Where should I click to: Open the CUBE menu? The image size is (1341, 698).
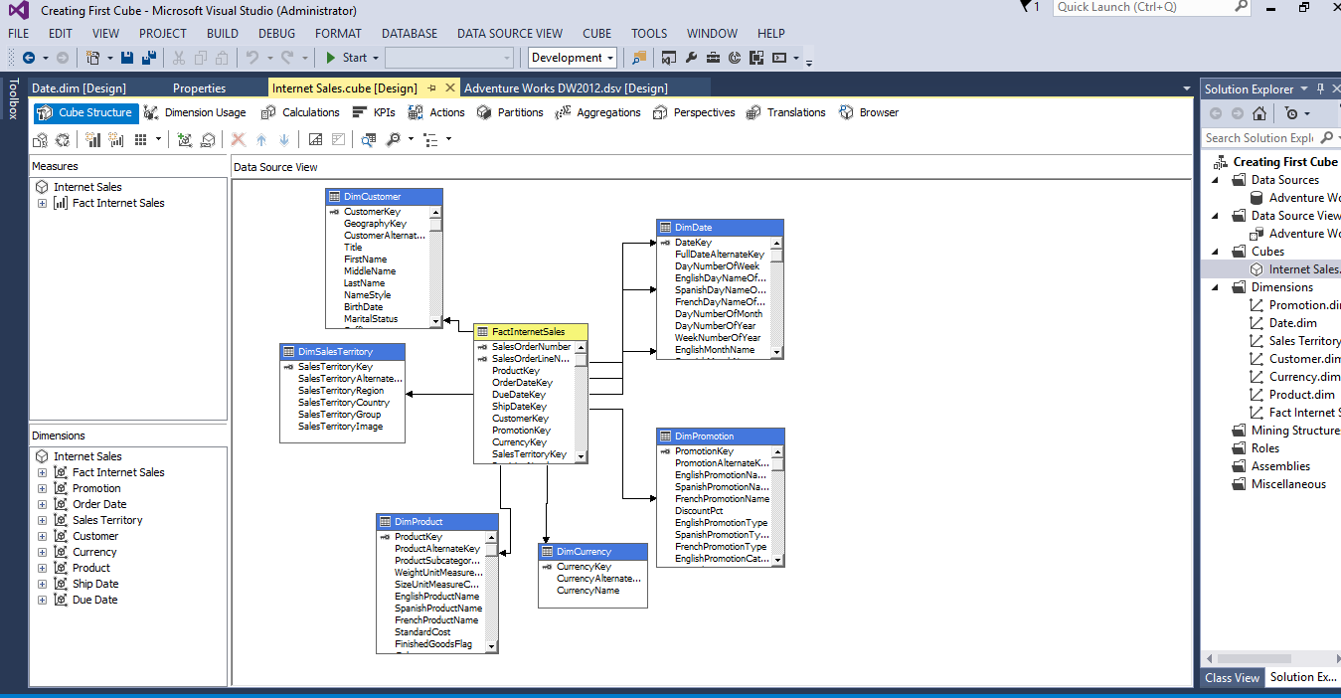[596, 33]
